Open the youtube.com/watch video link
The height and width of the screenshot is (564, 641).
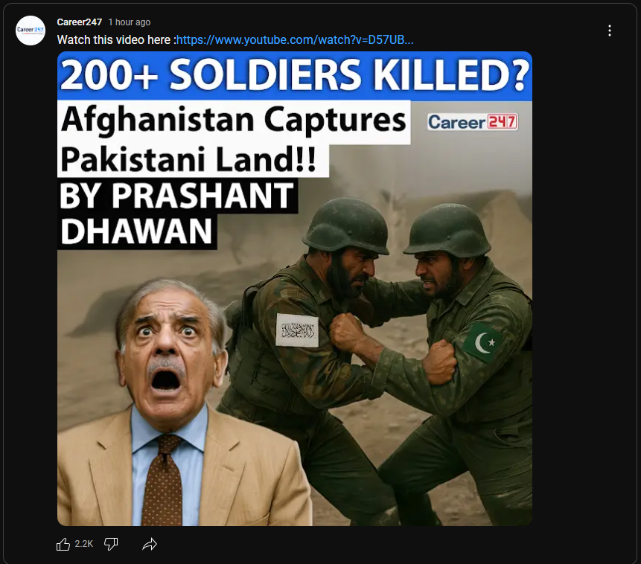coord(295,39)
